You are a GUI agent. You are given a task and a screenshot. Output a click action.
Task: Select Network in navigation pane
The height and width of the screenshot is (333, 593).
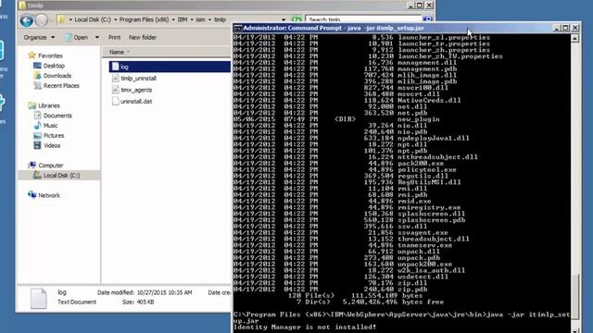click(x=49, y=195)
